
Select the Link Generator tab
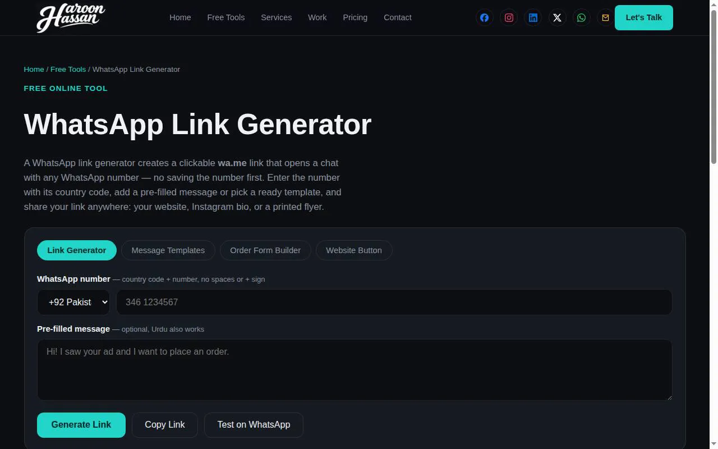coord(77,250)
